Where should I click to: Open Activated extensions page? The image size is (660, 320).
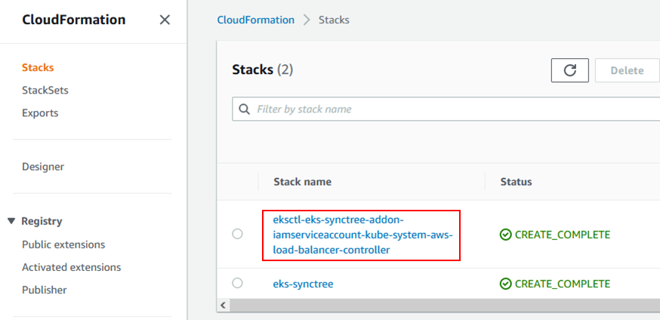[x=72, y=267]
